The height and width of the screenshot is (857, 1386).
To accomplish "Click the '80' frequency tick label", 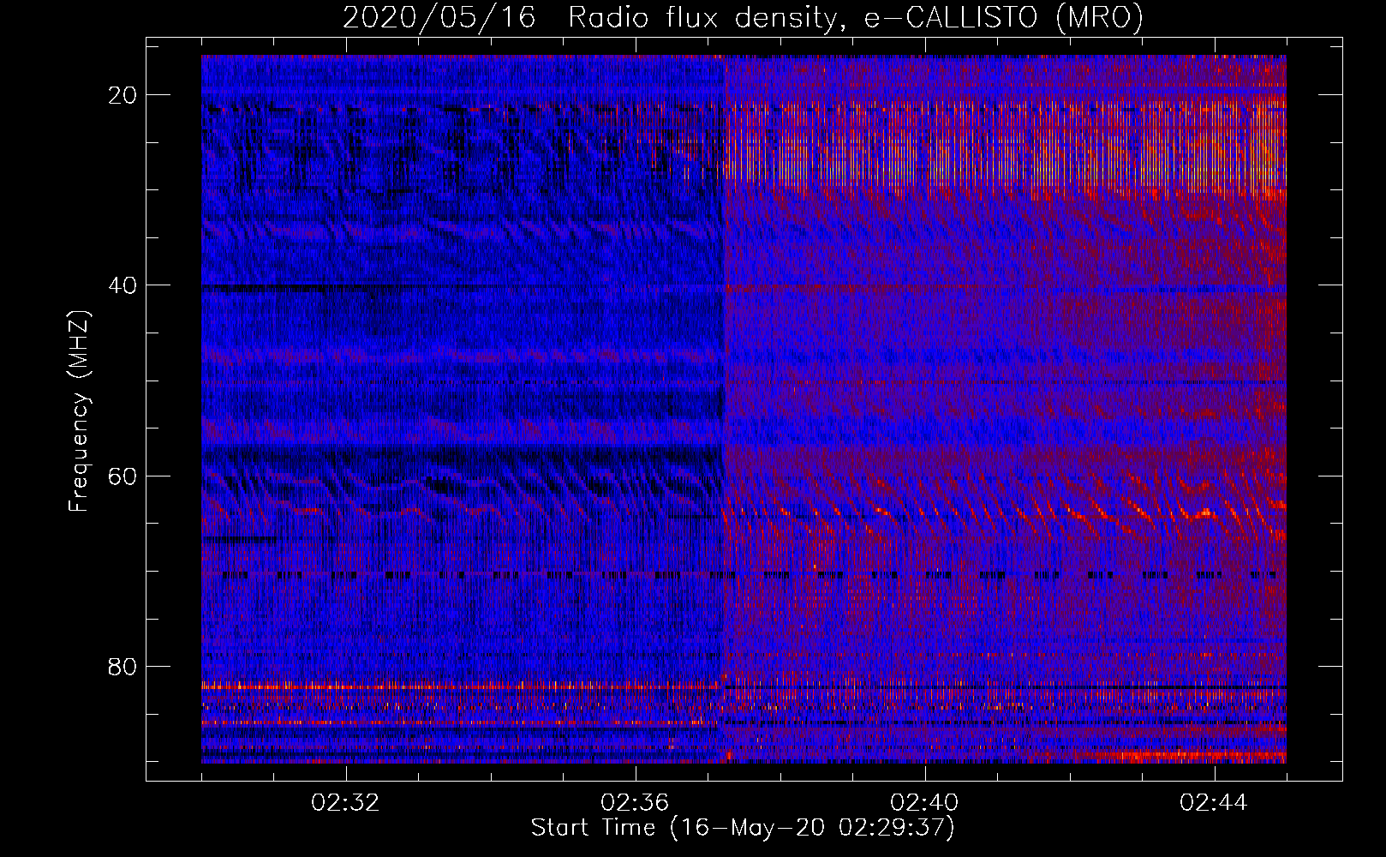I will click(123, 666).
